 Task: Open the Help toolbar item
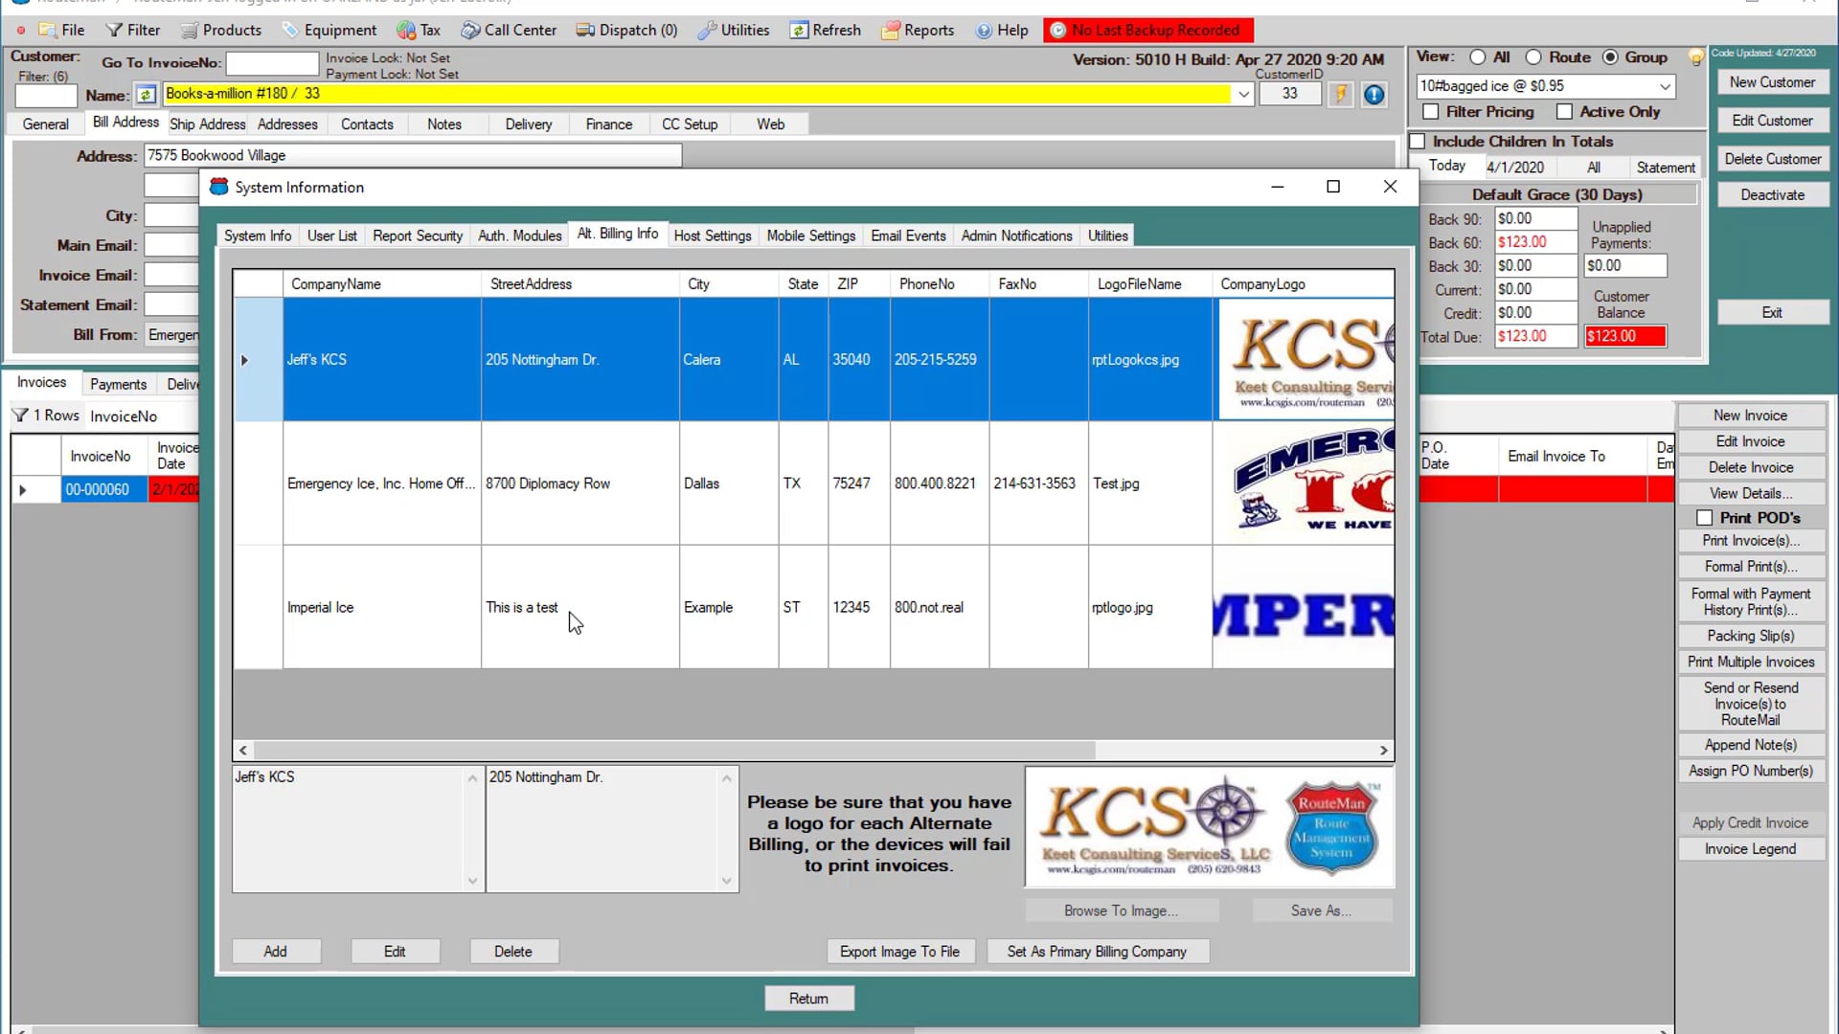(x=1002, y=30)
